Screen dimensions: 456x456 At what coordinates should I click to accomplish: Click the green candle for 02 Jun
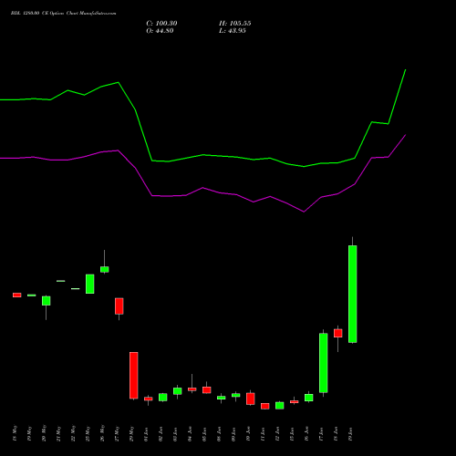[x=163, y=398]
